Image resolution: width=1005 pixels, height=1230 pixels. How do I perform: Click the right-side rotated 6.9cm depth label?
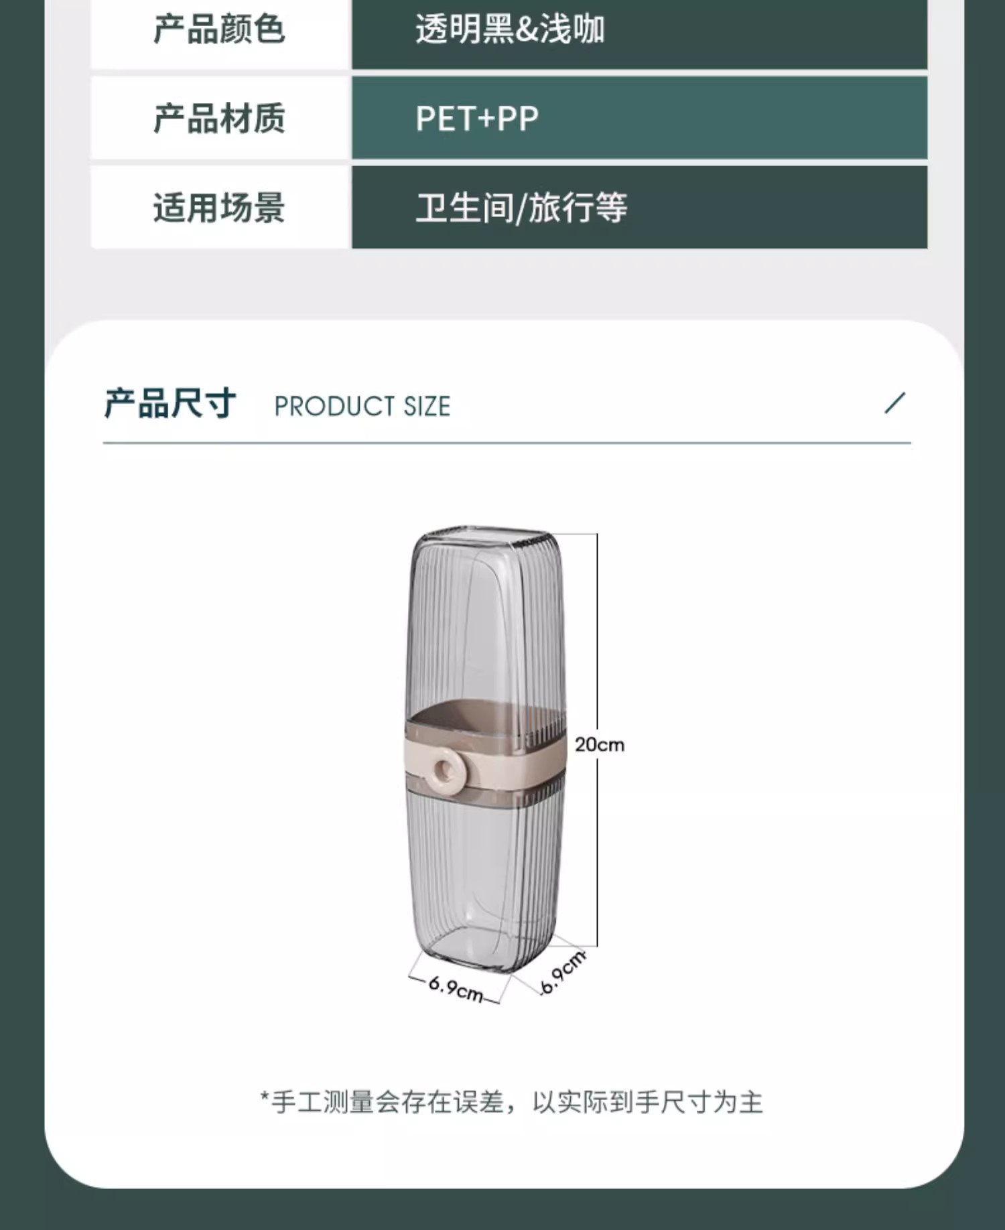pos(563,971)
